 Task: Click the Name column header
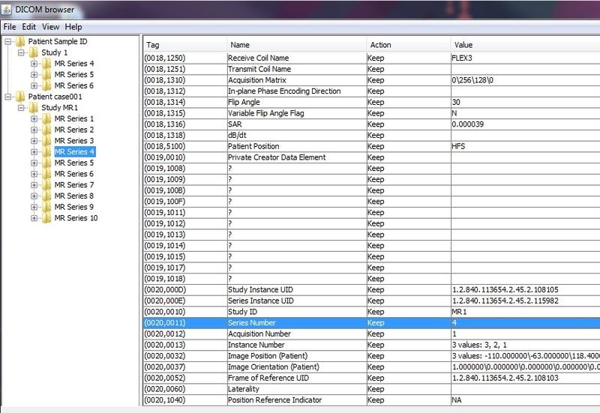(296, 45)
